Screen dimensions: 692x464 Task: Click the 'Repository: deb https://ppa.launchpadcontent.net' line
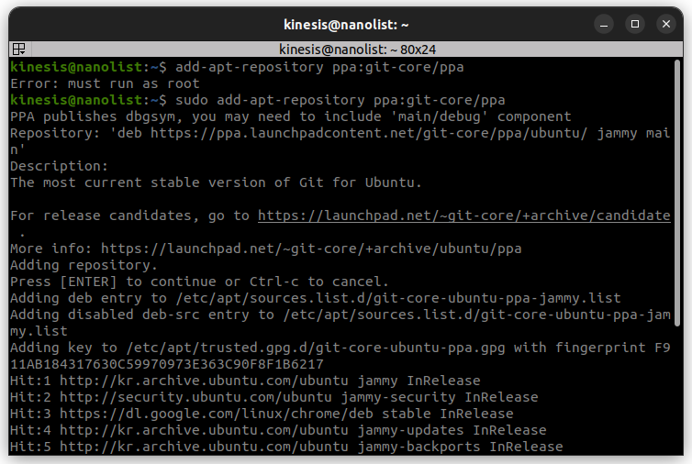[x=340, y=133]
